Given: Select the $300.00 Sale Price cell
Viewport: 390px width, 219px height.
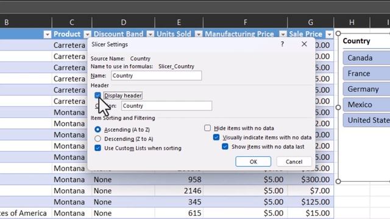Looking at the screenshot, I should [310, 179].
